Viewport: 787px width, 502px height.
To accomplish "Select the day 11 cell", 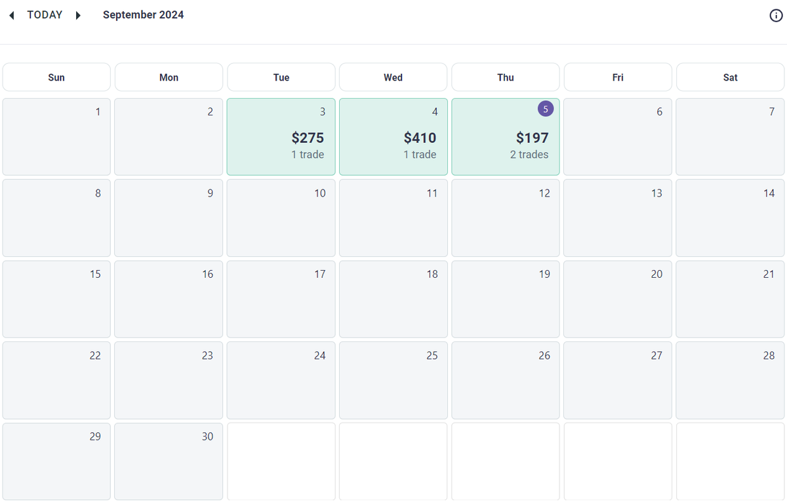I will (393, 218).
